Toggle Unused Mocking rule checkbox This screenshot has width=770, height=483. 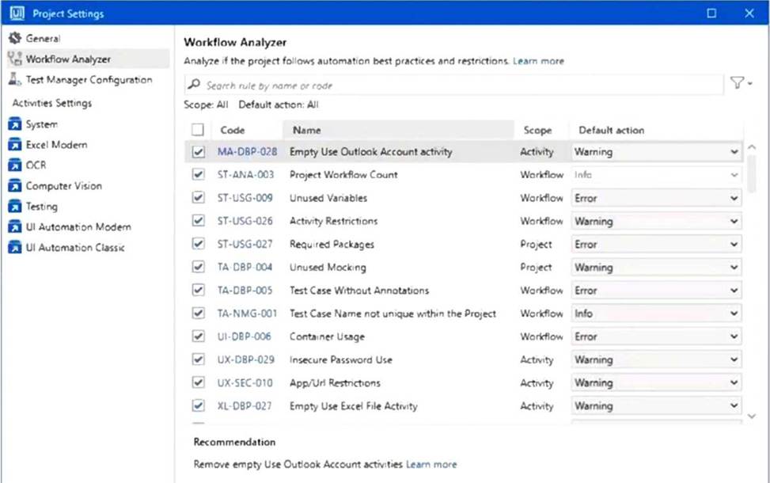pyautogui.click(x=199, y=267)
